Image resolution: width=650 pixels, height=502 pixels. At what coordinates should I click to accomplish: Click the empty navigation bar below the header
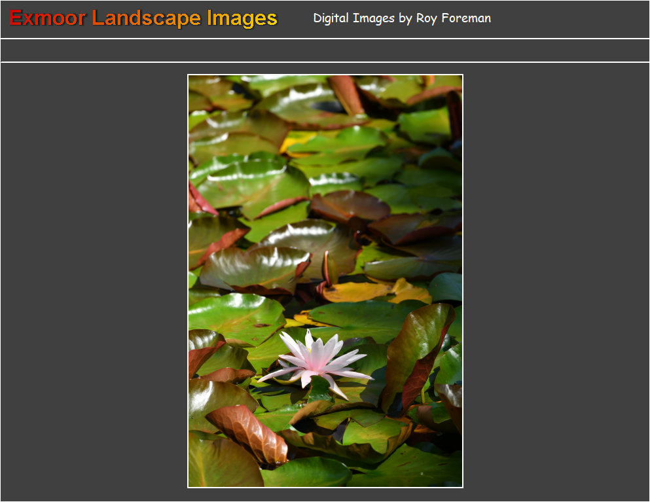click(x=325, y=50)
